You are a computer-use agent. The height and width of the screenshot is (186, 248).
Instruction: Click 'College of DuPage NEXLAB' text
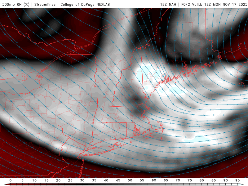(85, 4)
